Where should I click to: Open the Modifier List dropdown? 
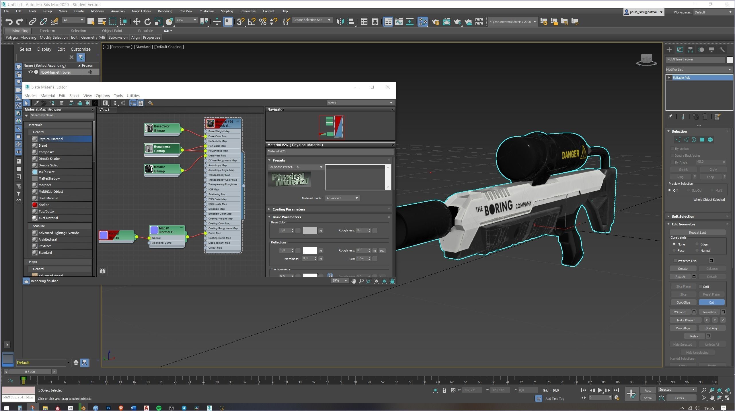click(699, 70)
